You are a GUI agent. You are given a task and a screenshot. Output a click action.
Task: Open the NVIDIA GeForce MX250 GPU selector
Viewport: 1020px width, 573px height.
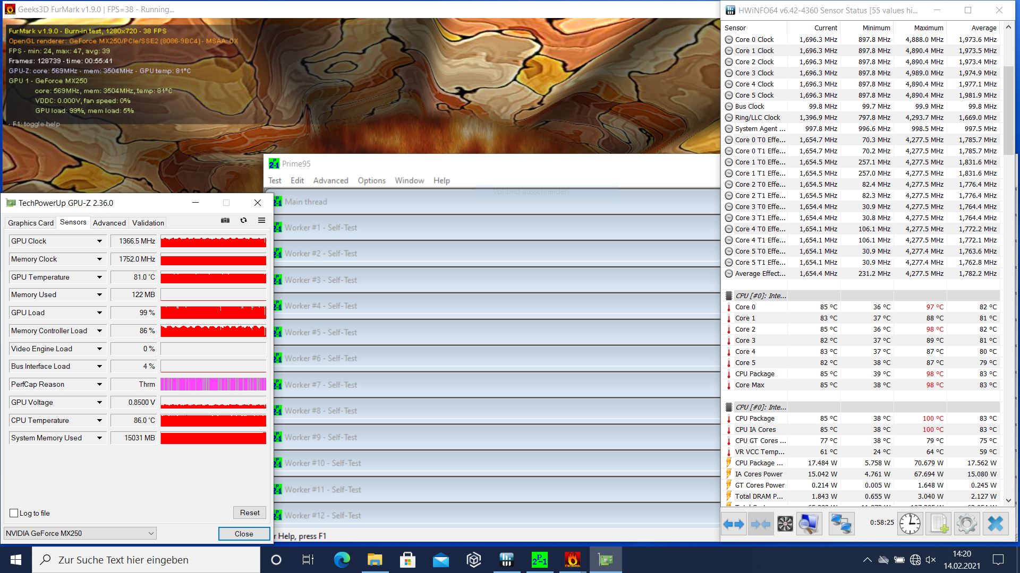pyautogui.click(x=80, y=533)
